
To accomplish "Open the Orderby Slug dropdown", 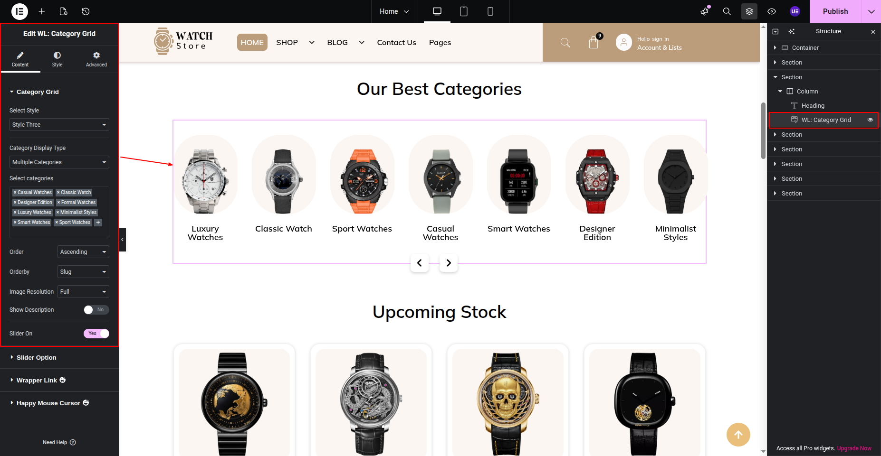I will (83, 272).
